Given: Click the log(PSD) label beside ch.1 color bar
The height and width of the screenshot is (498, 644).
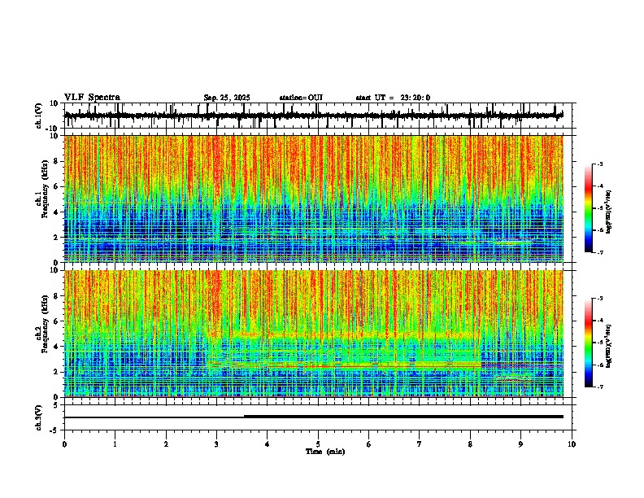Looking at the screenshot, I should click(x=609, y=212).
